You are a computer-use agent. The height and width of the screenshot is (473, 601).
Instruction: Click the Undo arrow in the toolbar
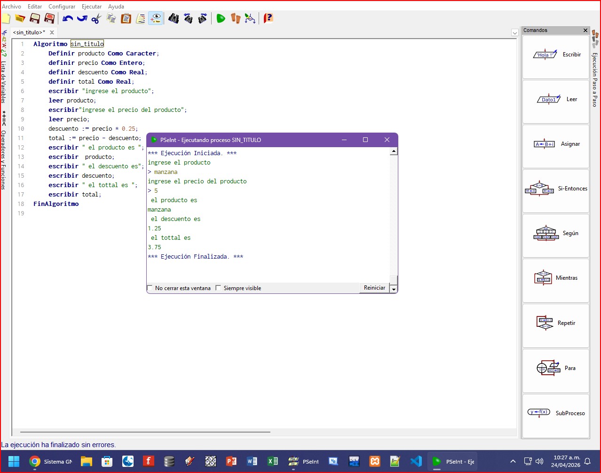point(68,18)
